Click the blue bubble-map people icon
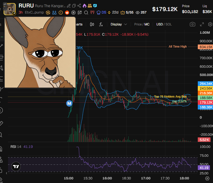The width and height of the screenshot is (213, 183). pos(54,13)
